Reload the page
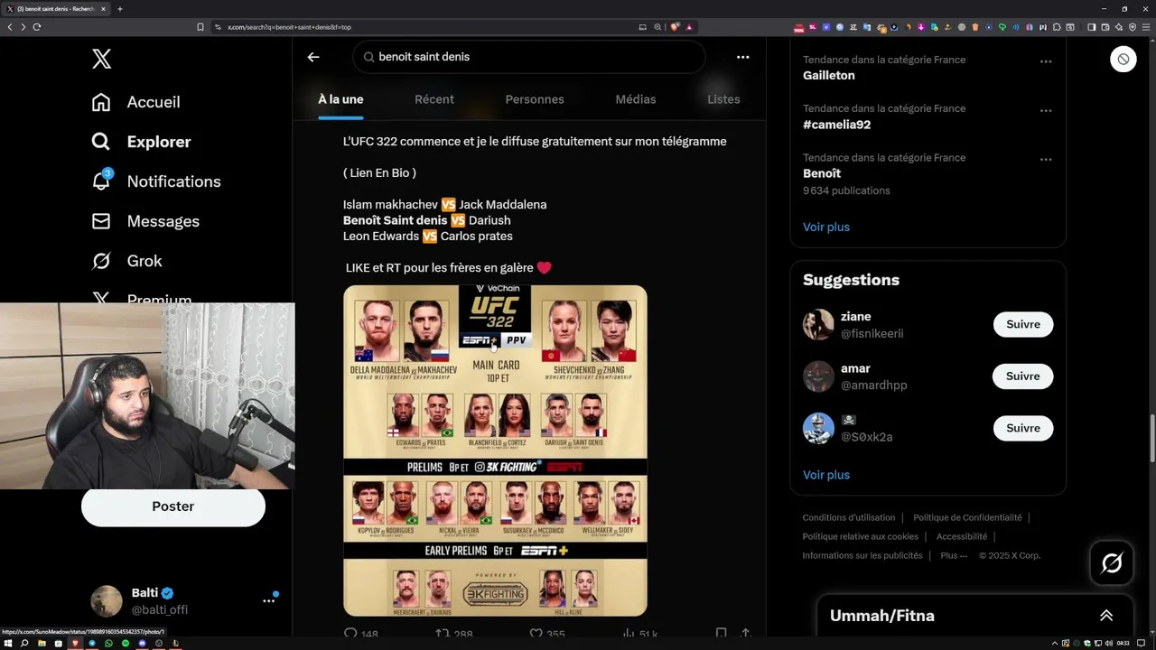The width and height of the screenshot is (1156, 650). 37,27
